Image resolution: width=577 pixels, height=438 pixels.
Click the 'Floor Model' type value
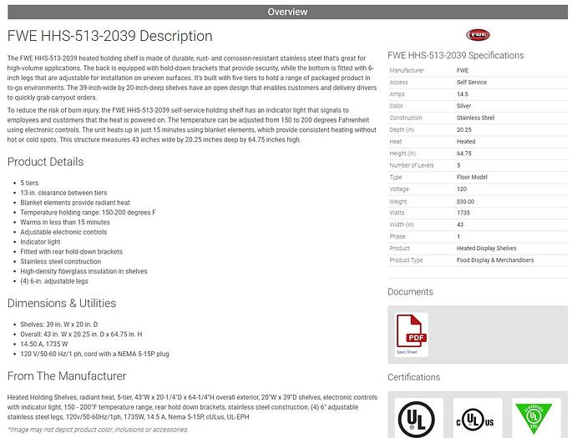pyautogui.click(x=471, y=178)
